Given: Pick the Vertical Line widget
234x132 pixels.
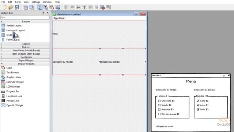Looking at the screenshot, I should pyautogui.click(x=12, y=100).
